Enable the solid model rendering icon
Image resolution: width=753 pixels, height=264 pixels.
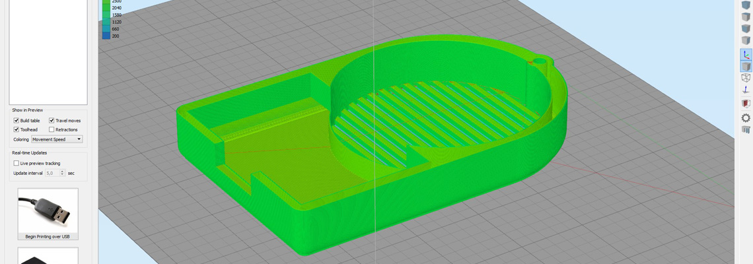point(746,67)
